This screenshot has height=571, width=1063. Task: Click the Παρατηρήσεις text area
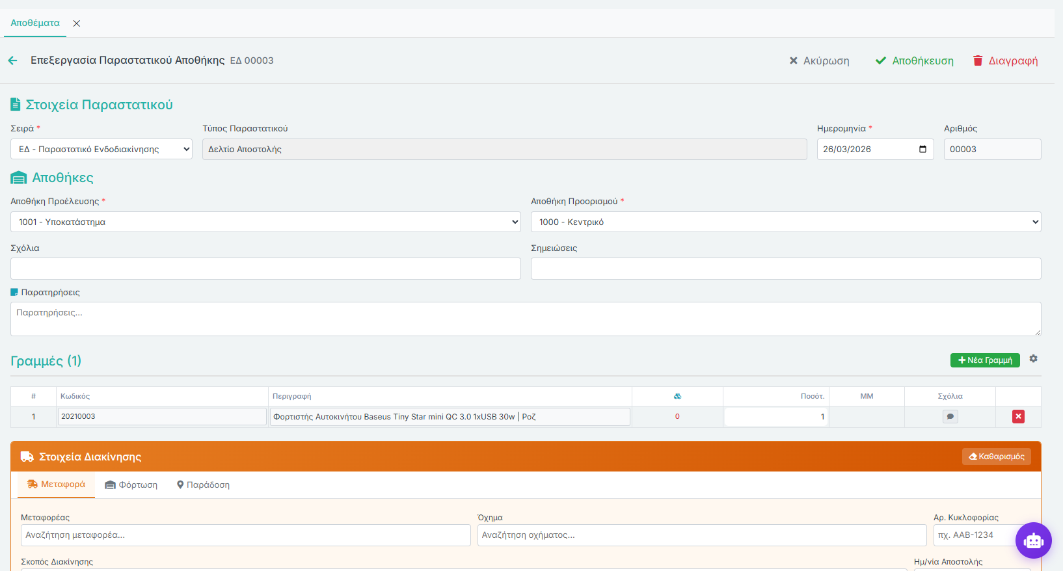click(526, 319)
